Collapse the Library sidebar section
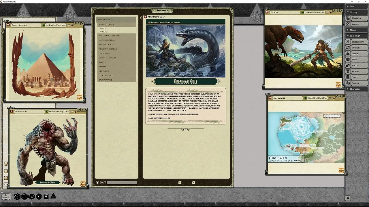This screenshot has width=369, height=207. [357, 12]
